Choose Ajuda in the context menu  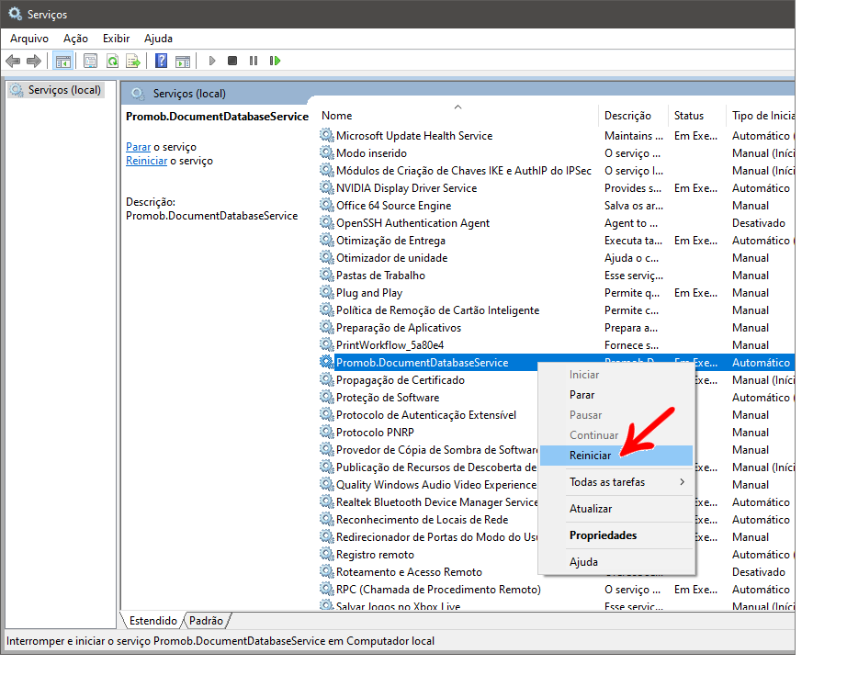[x=616, y=562]
